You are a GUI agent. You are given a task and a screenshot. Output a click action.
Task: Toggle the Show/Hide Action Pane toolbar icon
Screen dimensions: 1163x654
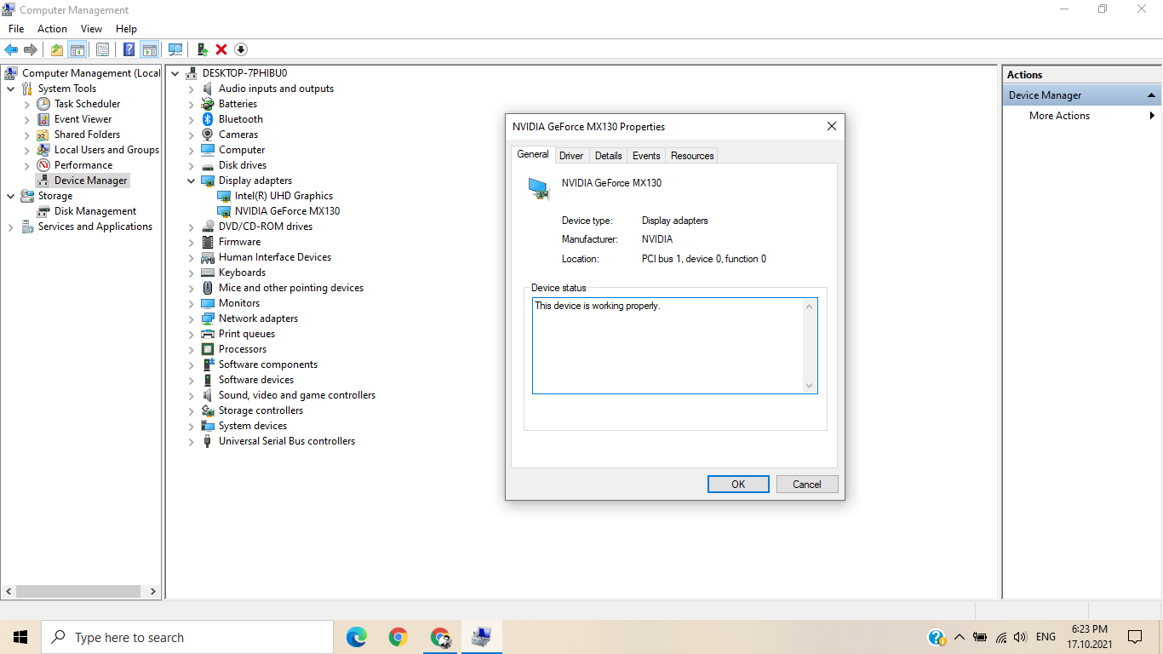[x=150, y=49]
